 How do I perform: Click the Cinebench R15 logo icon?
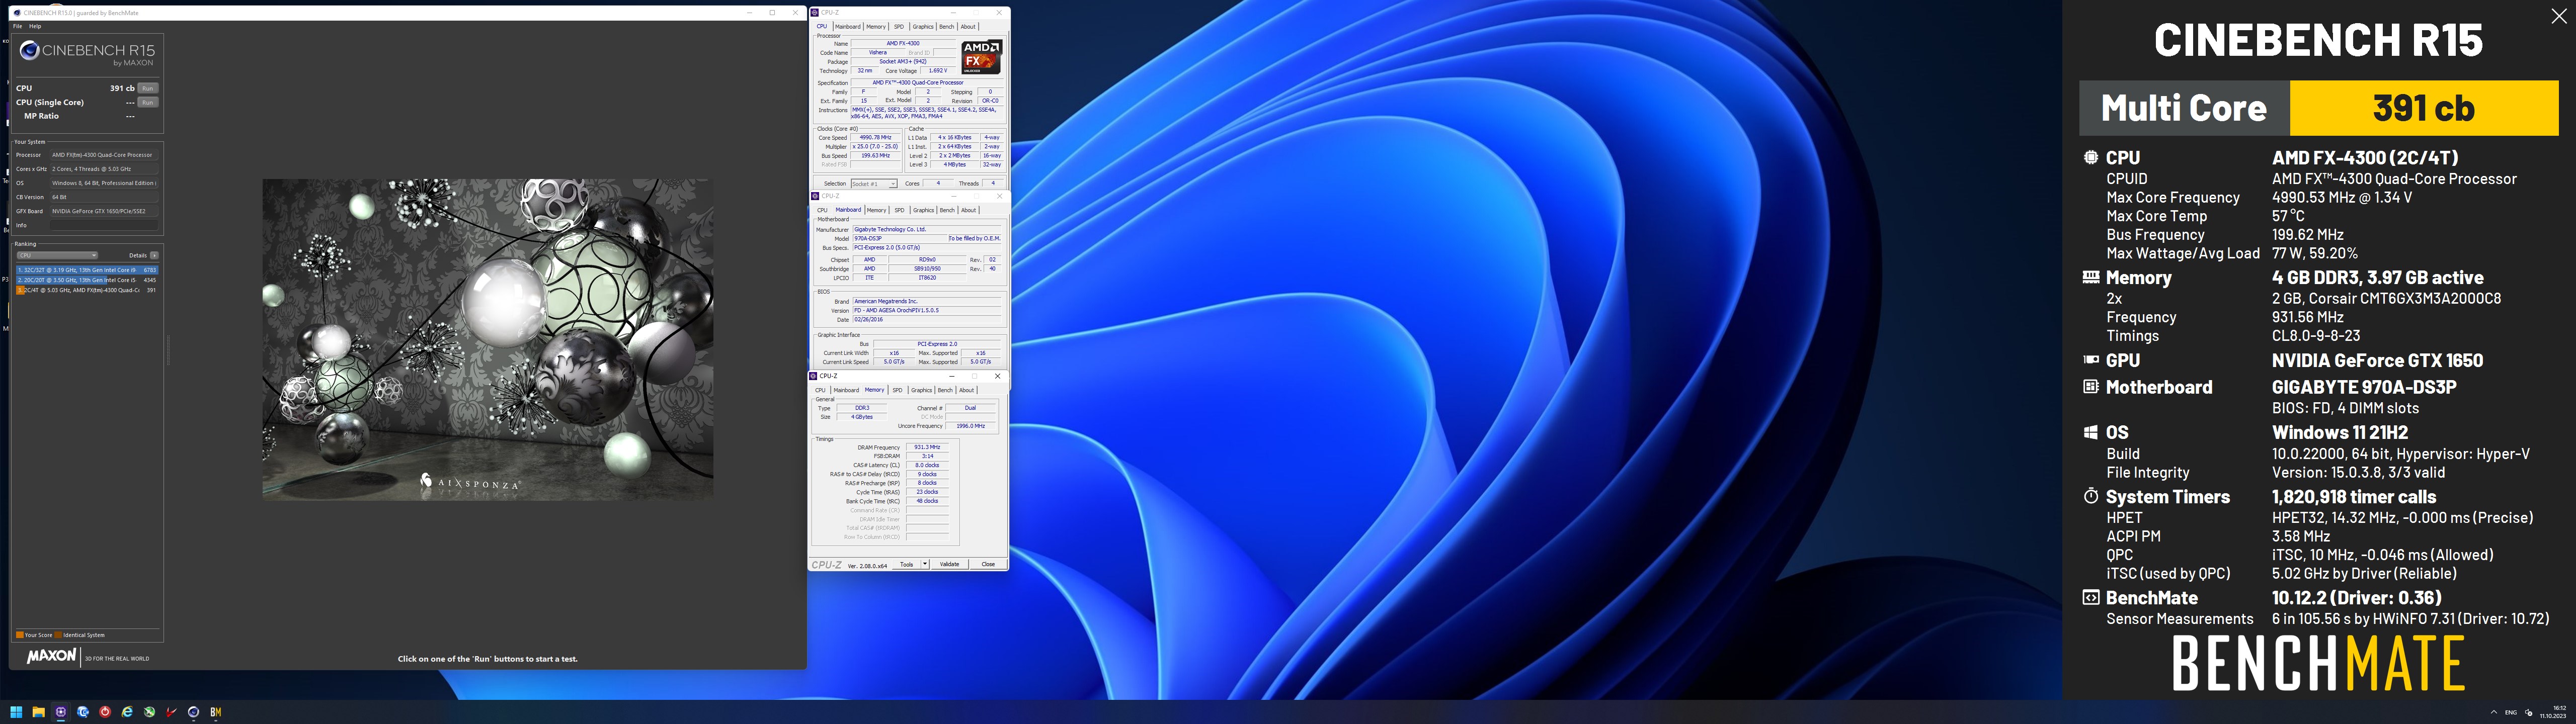[30, 51]
